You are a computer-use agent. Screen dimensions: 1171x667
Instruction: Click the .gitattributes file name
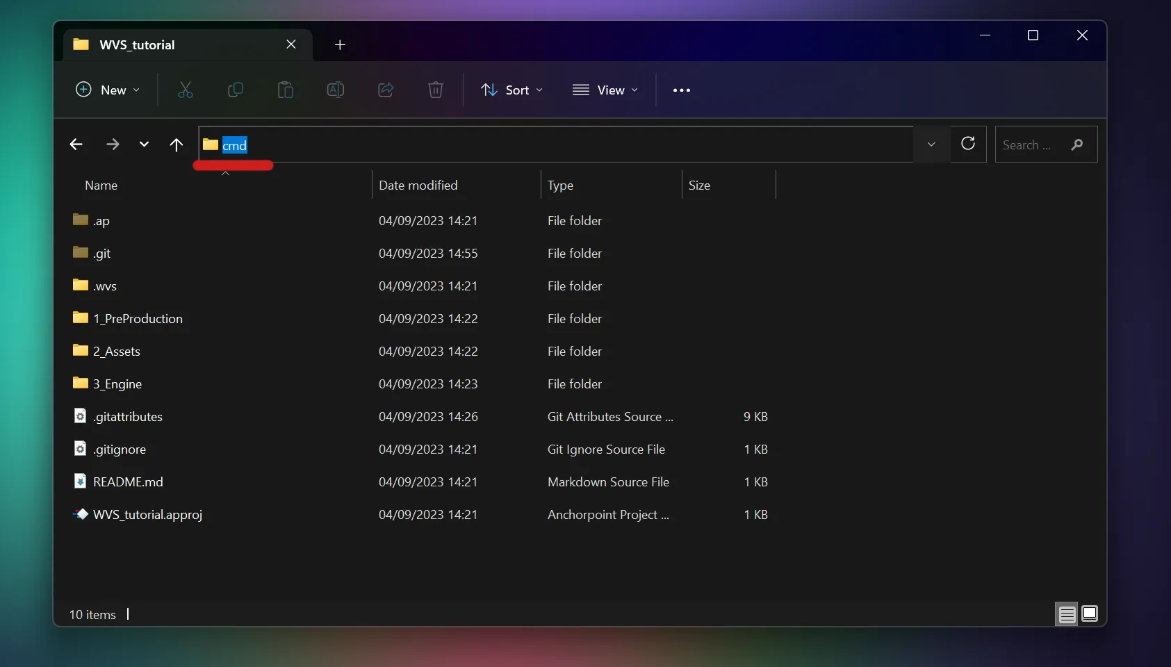pyautogui.click(x=128, y=417)
